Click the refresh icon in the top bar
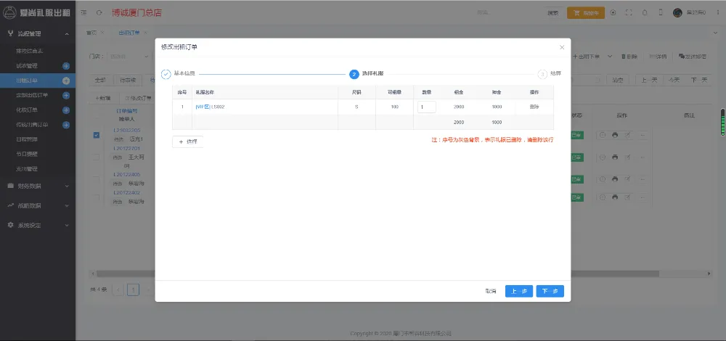Viewport: 726px width, 341px height. point(99,12)
